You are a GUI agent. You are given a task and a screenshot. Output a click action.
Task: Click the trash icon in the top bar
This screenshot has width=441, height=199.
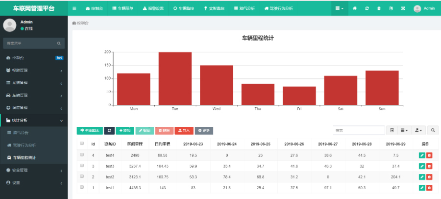(x=379, y=8)
